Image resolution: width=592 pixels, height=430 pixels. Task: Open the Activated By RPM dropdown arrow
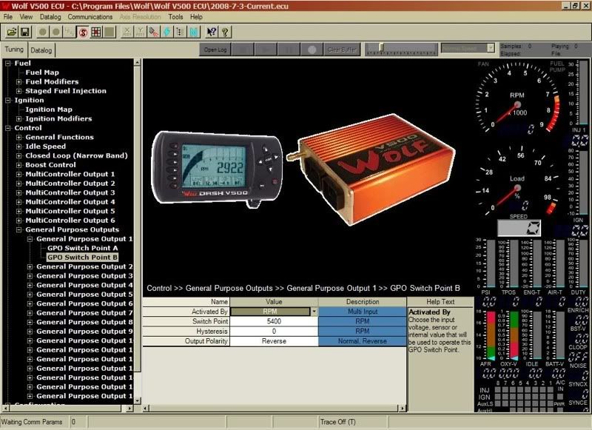[314, 312]
